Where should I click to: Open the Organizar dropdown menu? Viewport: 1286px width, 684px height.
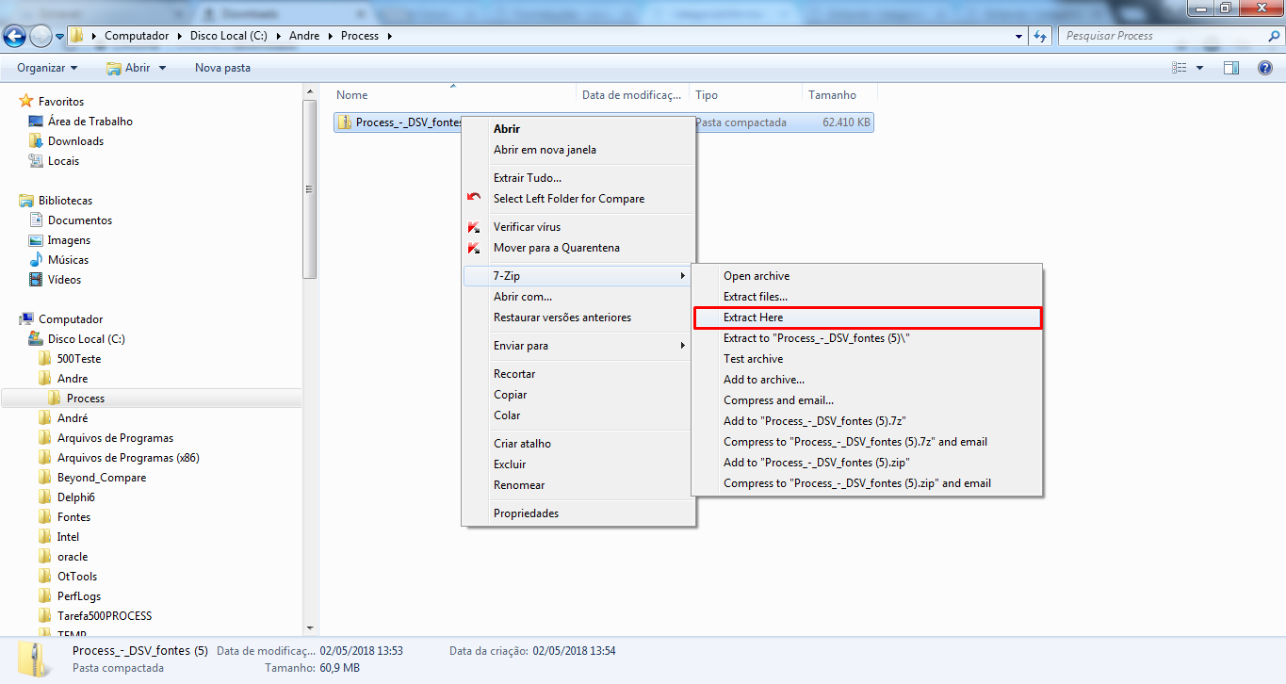tap(47, 68)
